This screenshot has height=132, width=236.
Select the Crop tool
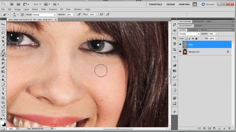tap(3, 41)
